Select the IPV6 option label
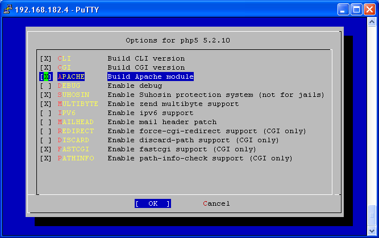Screen dimensions: 379x238 tap(66, 113)
